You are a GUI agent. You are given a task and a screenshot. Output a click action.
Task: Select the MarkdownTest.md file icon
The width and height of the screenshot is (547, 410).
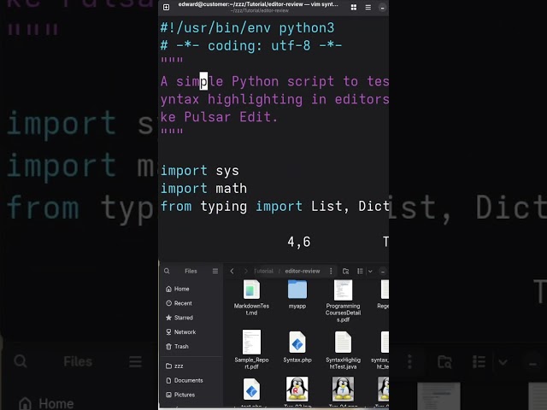coord(251,290)
